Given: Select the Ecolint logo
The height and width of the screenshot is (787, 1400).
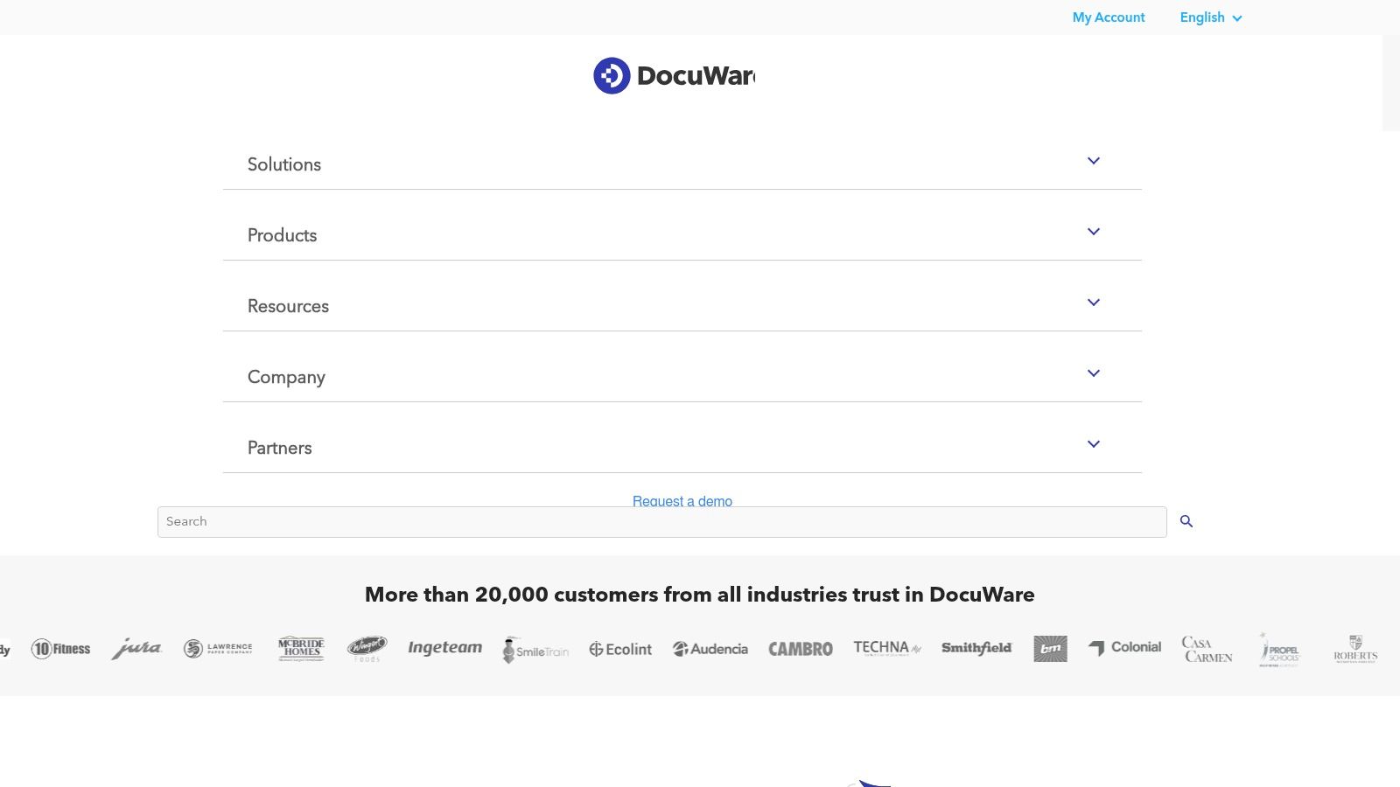Looking at the screenshot, I should click(620, 649).
